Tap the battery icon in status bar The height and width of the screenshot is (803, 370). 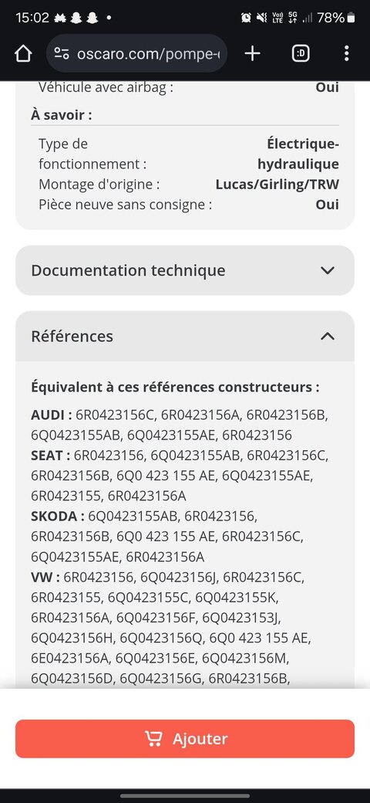[x=351, y=18]
